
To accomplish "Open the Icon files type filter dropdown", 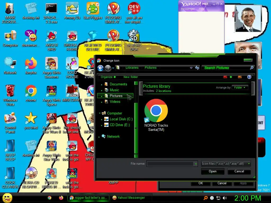I will click(x=226, y=163).
